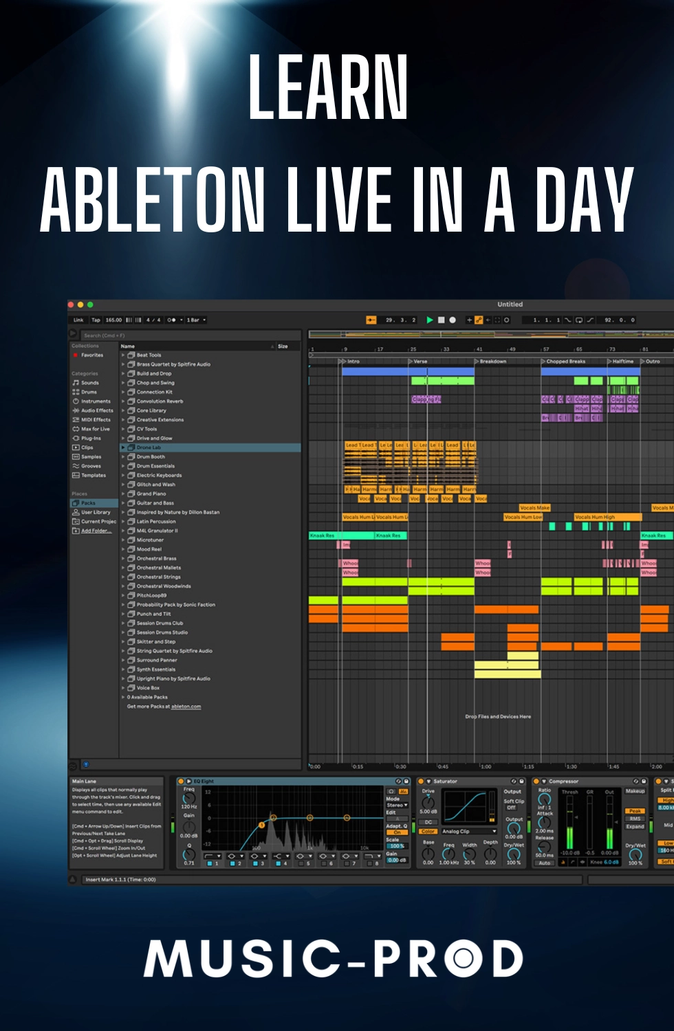Viewport: 674px width, 1031px height.
Task: Toggle EQ Eight band 8 activator
Action: 369,863
